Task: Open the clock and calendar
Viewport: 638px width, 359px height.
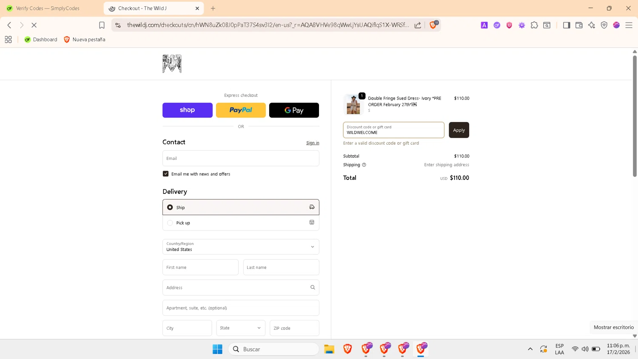Action: (618, 349)
